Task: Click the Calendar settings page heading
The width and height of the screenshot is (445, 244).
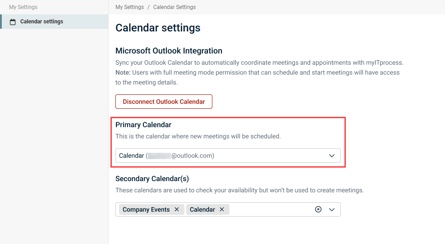Action: pyautogui.click(x=158, y=28)
